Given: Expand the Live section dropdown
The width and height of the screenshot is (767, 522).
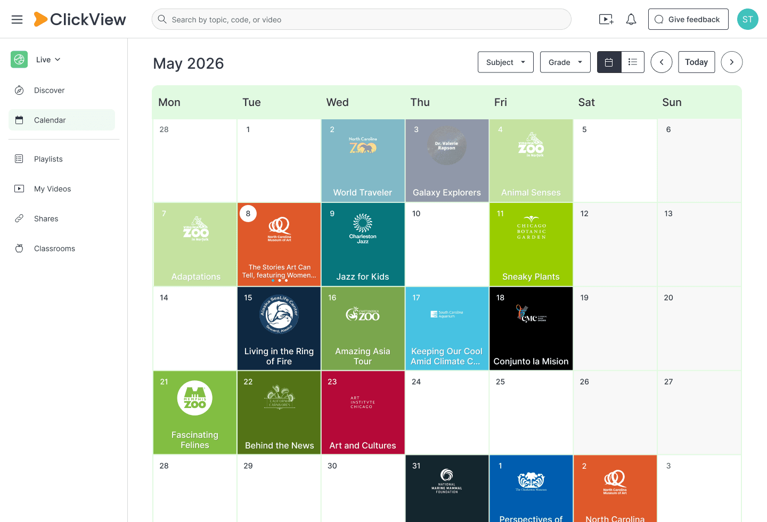Looking at the screenshot, I should (x=48, y=60).
